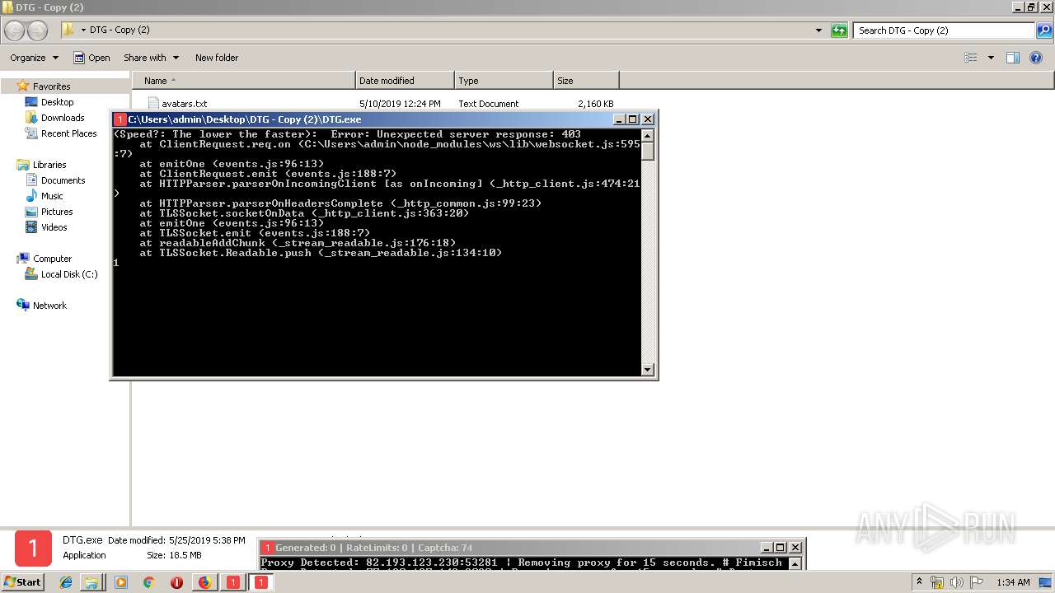
Task: Click the DTG - Copy (2) breadcrumb
Action: pyautogui.click(x=120, y=30)
